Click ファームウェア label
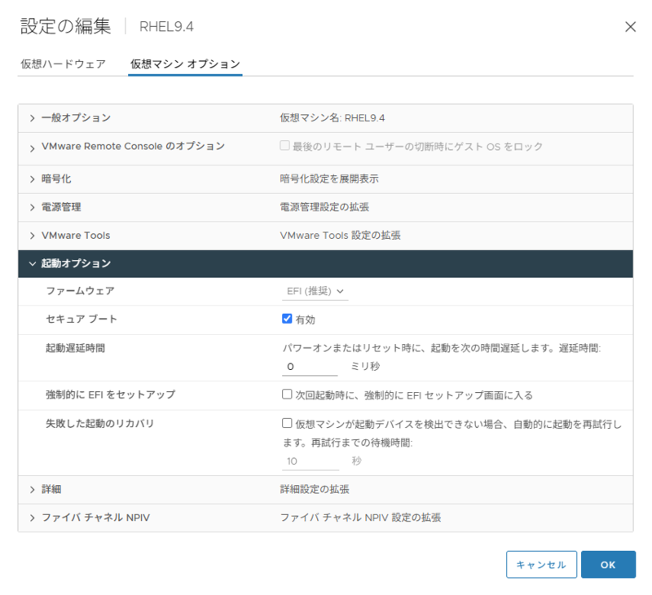652x595 pixels. coord(80,291)
